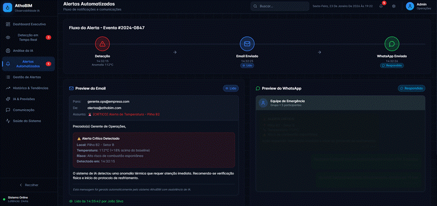Click the envelope icon beside Preview do Email
The height and width of the screenshot is (206, 437).
[71, 88]
